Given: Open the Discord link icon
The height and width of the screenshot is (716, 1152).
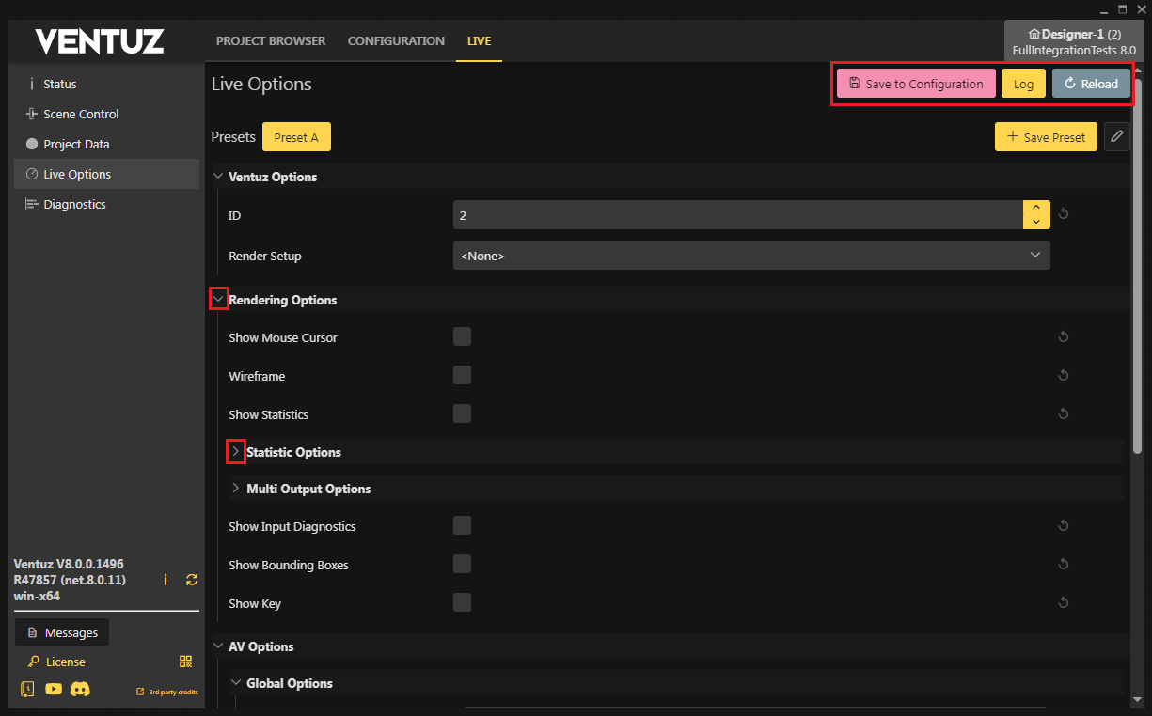Looking at the screenshot, I should tap(81, 689).
